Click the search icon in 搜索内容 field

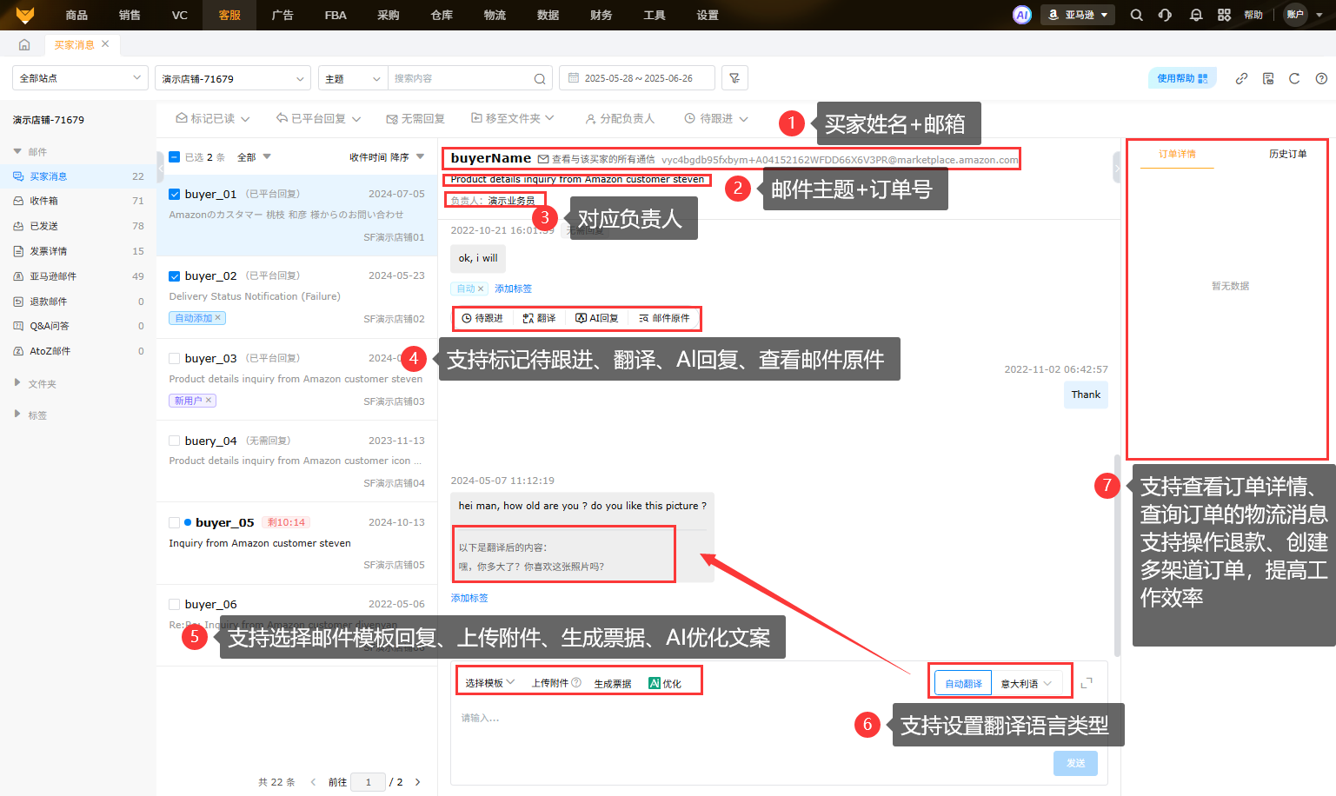(540, 78)
